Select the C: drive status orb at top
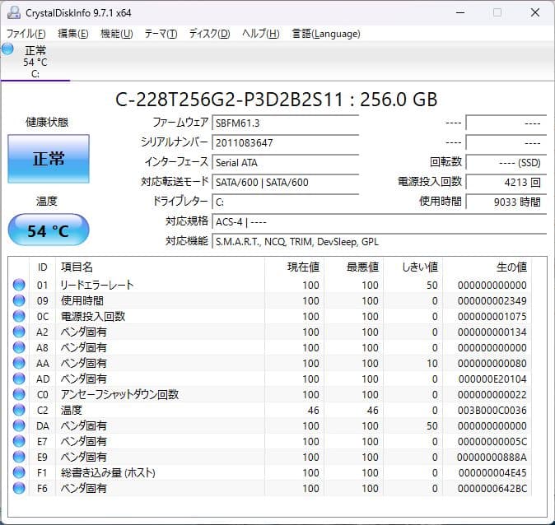The width and height of the screenshot is (555, 525). point(7,49)
